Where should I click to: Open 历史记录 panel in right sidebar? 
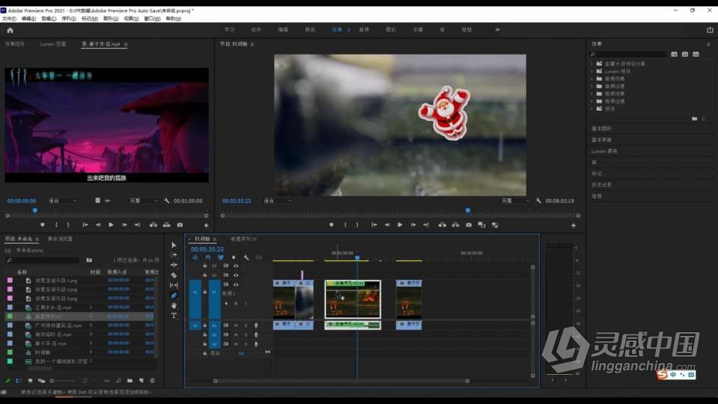(601, 185)
